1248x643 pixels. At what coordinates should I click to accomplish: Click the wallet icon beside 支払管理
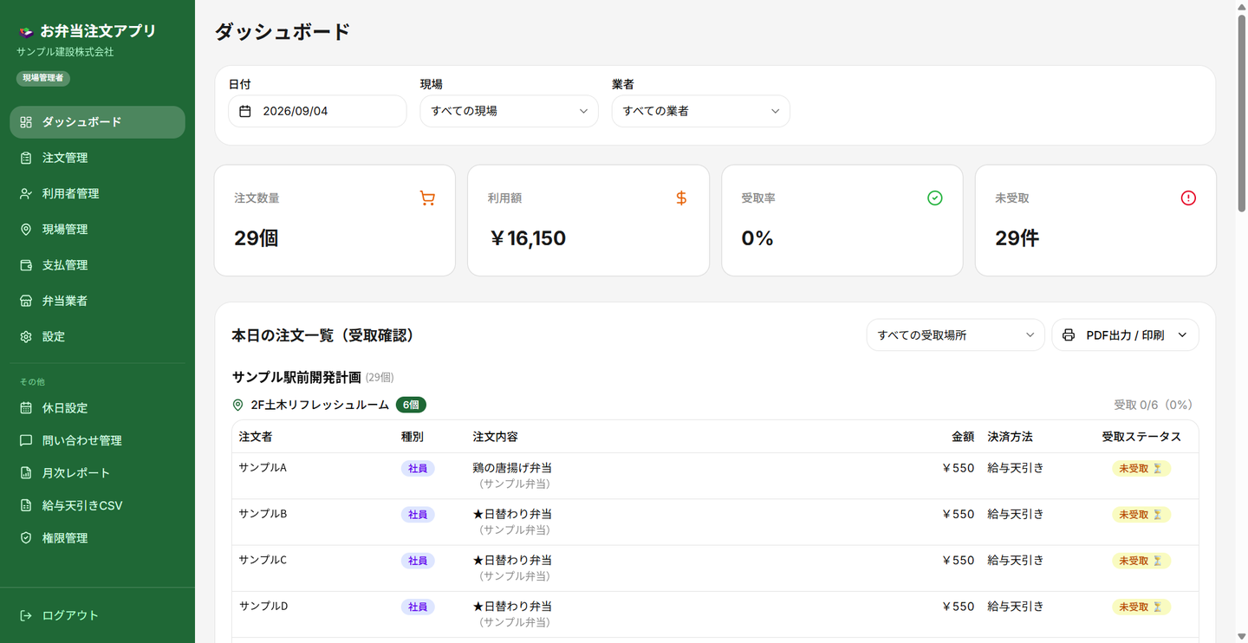pyautogui.click(x=26, y=265)
